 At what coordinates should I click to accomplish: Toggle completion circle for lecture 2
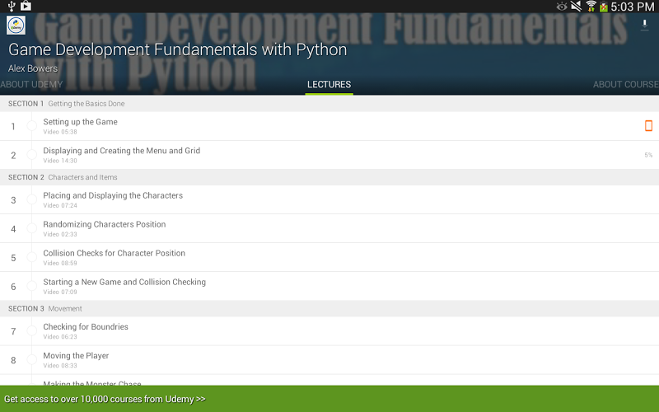click(32, 155)
